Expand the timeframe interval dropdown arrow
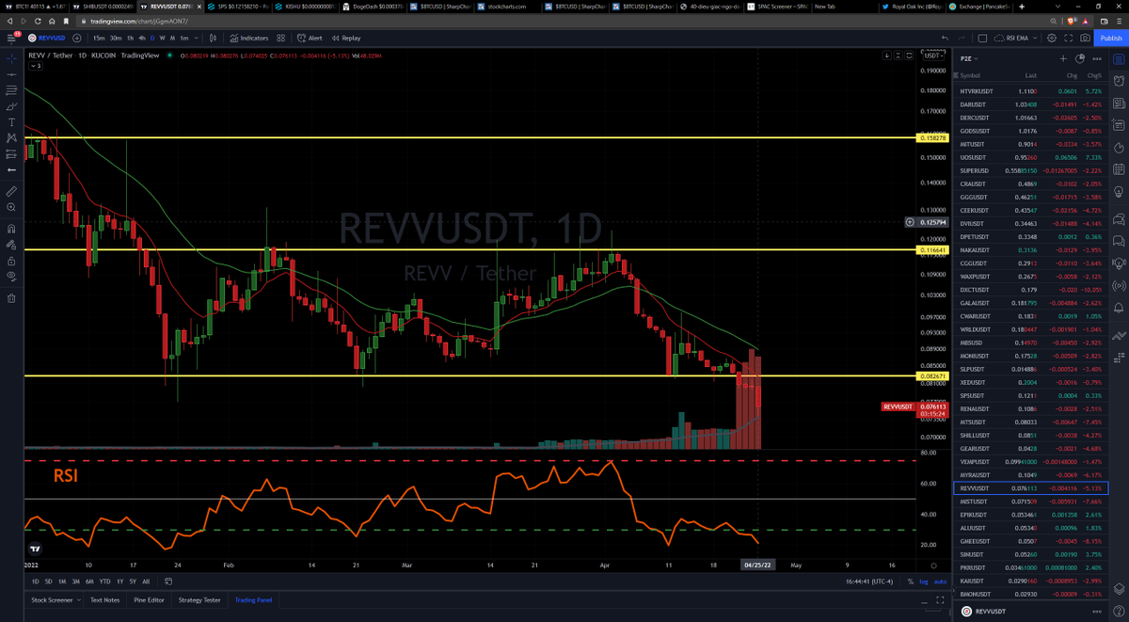Viewport: 1129px width, 622px height. (197, 38)
